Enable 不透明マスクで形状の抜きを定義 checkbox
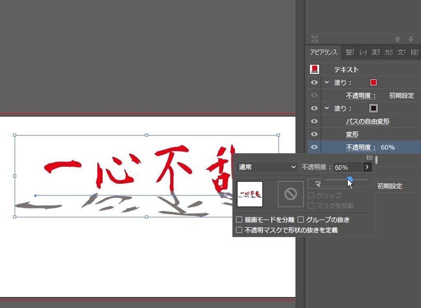 239,230
